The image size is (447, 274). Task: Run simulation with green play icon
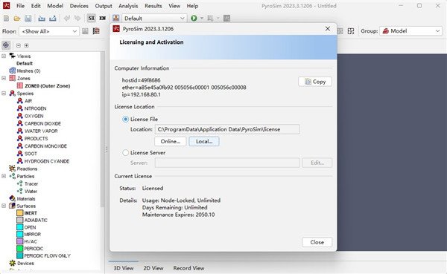point(194,18)
